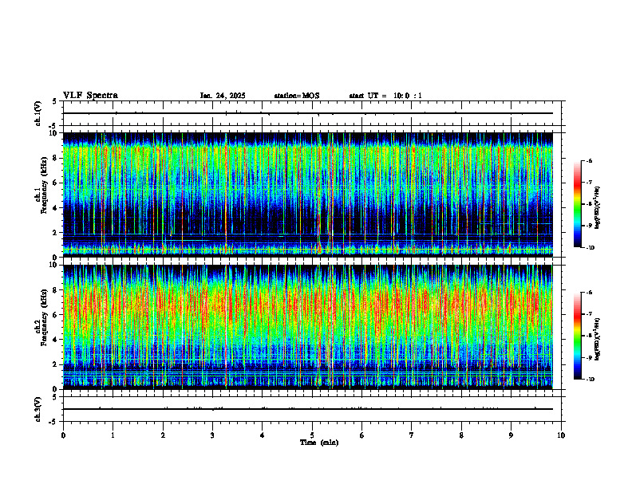The image size is (632, 488).
Task: Click the "3" minute tick label
Action: [212, 435]
